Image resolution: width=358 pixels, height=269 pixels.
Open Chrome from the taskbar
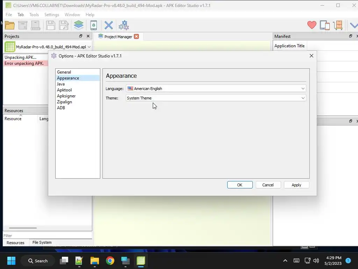tap(110, 261)
